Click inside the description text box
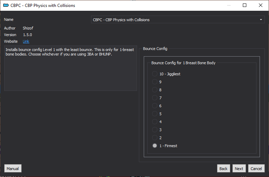The image size is (269, 177). 70,68
